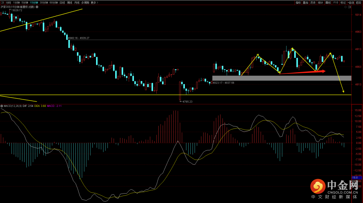This screenshot has width=363, height=203.
Task: Change chart to 60分钟 period
Action: coord(53,2)
